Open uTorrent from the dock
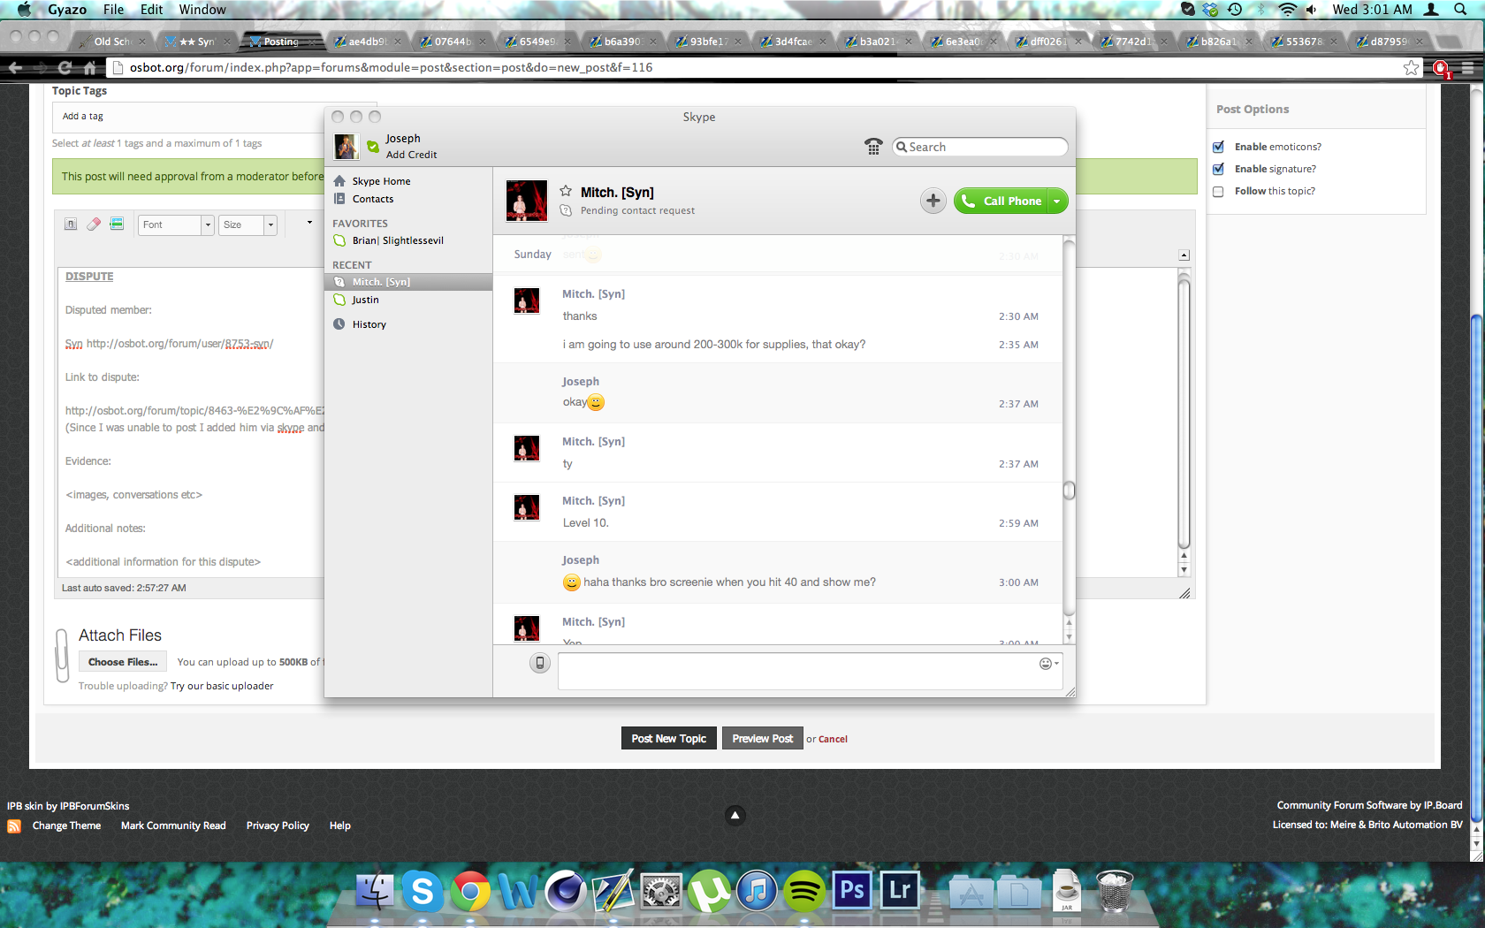The image size is (1485, 928). click(709, 890)
